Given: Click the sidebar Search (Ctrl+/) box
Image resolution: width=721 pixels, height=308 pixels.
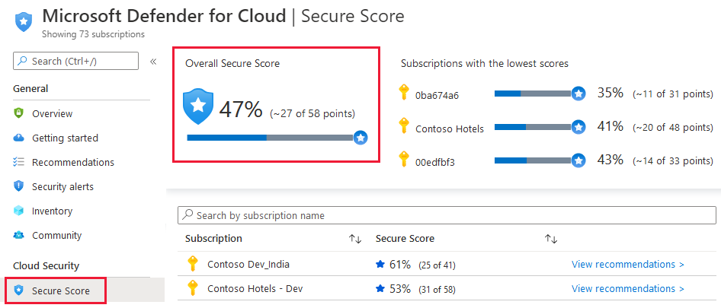Looking at the screenshot, I should pos(76,61).
